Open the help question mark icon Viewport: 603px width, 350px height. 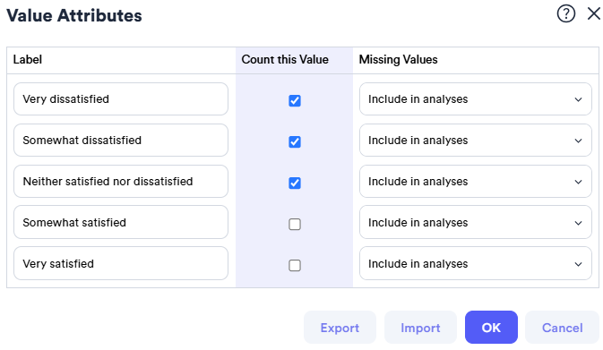click(x=565, y=13)
